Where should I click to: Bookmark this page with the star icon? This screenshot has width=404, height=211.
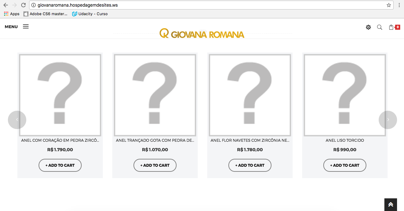pyautogui.click(x=388, y=5)
